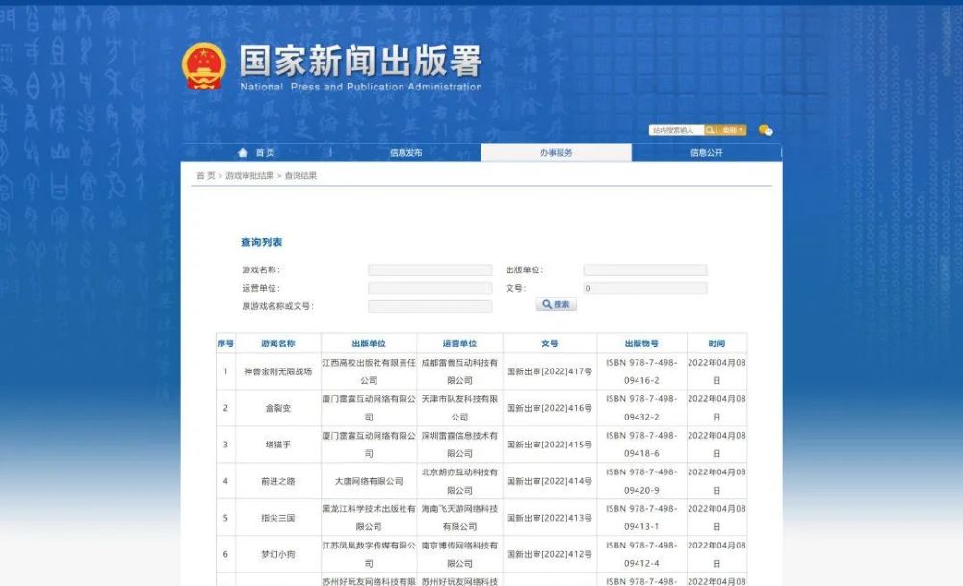
Task: Click publisher 江西高校出版社有限责任公司
Action: pos(369,371)
